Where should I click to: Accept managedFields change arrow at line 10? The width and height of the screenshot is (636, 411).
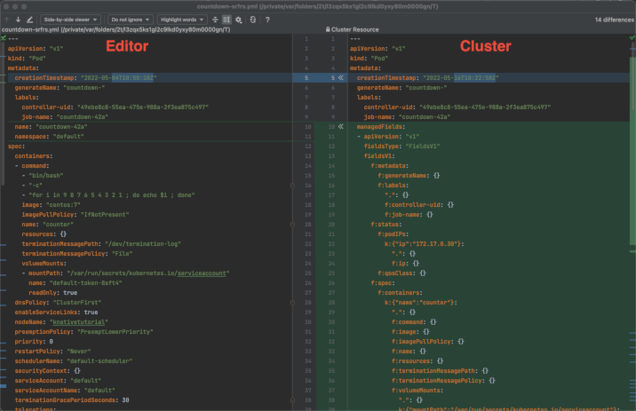click(341, 126)
